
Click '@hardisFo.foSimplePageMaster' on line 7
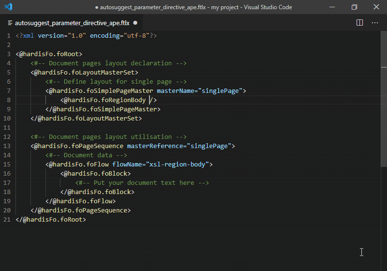[101, 91]
